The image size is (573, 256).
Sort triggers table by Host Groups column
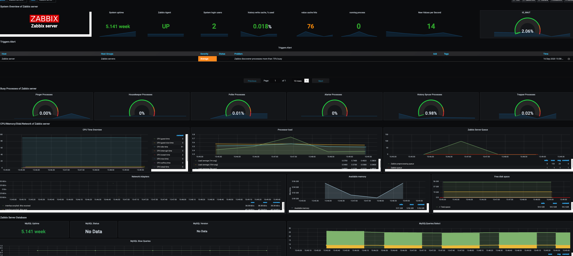[107, 54]
